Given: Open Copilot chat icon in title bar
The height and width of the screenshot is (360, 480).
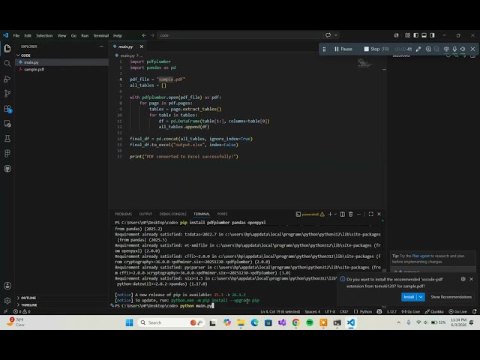Looking at the screenshot, I should (x=328, y=35).
